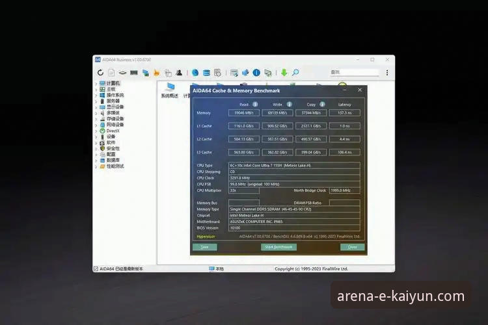Open the Report page icon in toolbar

point(111,72)
